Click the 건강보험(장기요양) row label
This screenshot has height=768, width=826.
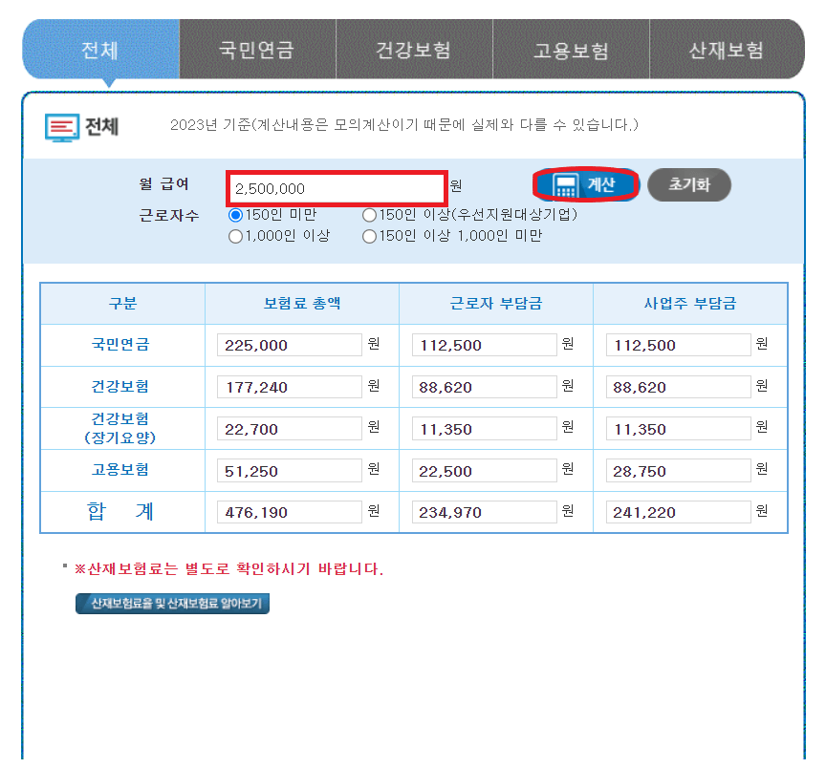point(120,428)
